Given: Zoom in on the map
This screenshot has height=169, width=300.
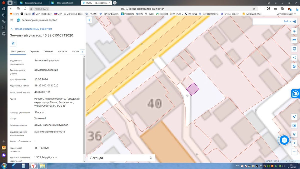Looking at the screenshot, I should 294,143.
